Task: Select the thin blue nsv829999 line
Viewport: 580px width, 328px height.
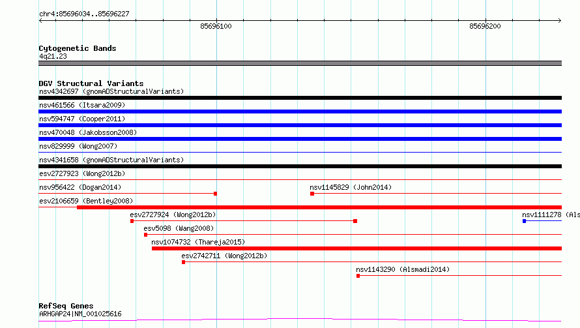Action: tap(300, 152)
